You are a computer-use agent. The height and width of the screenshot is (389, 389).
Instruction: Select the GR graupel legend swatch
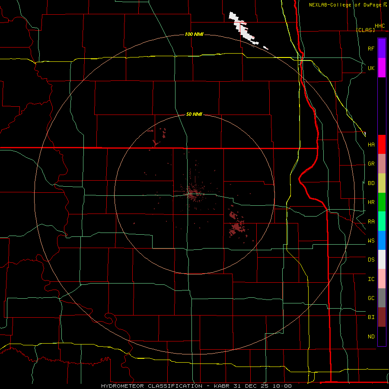point(382,164)
